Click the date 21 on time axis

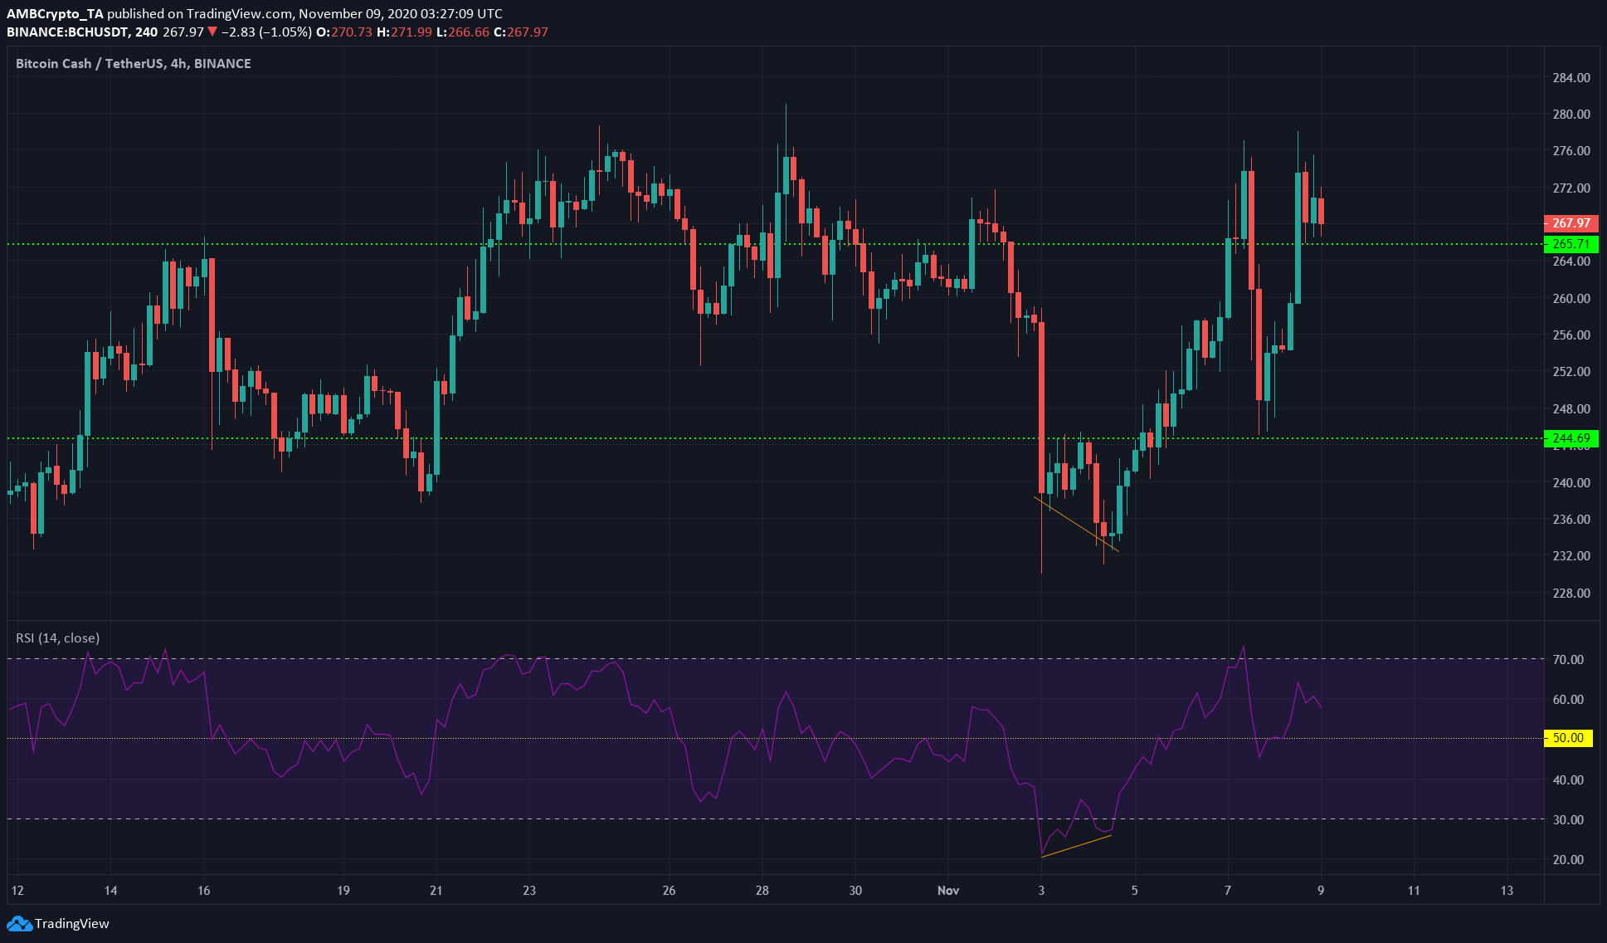(436, 891)
